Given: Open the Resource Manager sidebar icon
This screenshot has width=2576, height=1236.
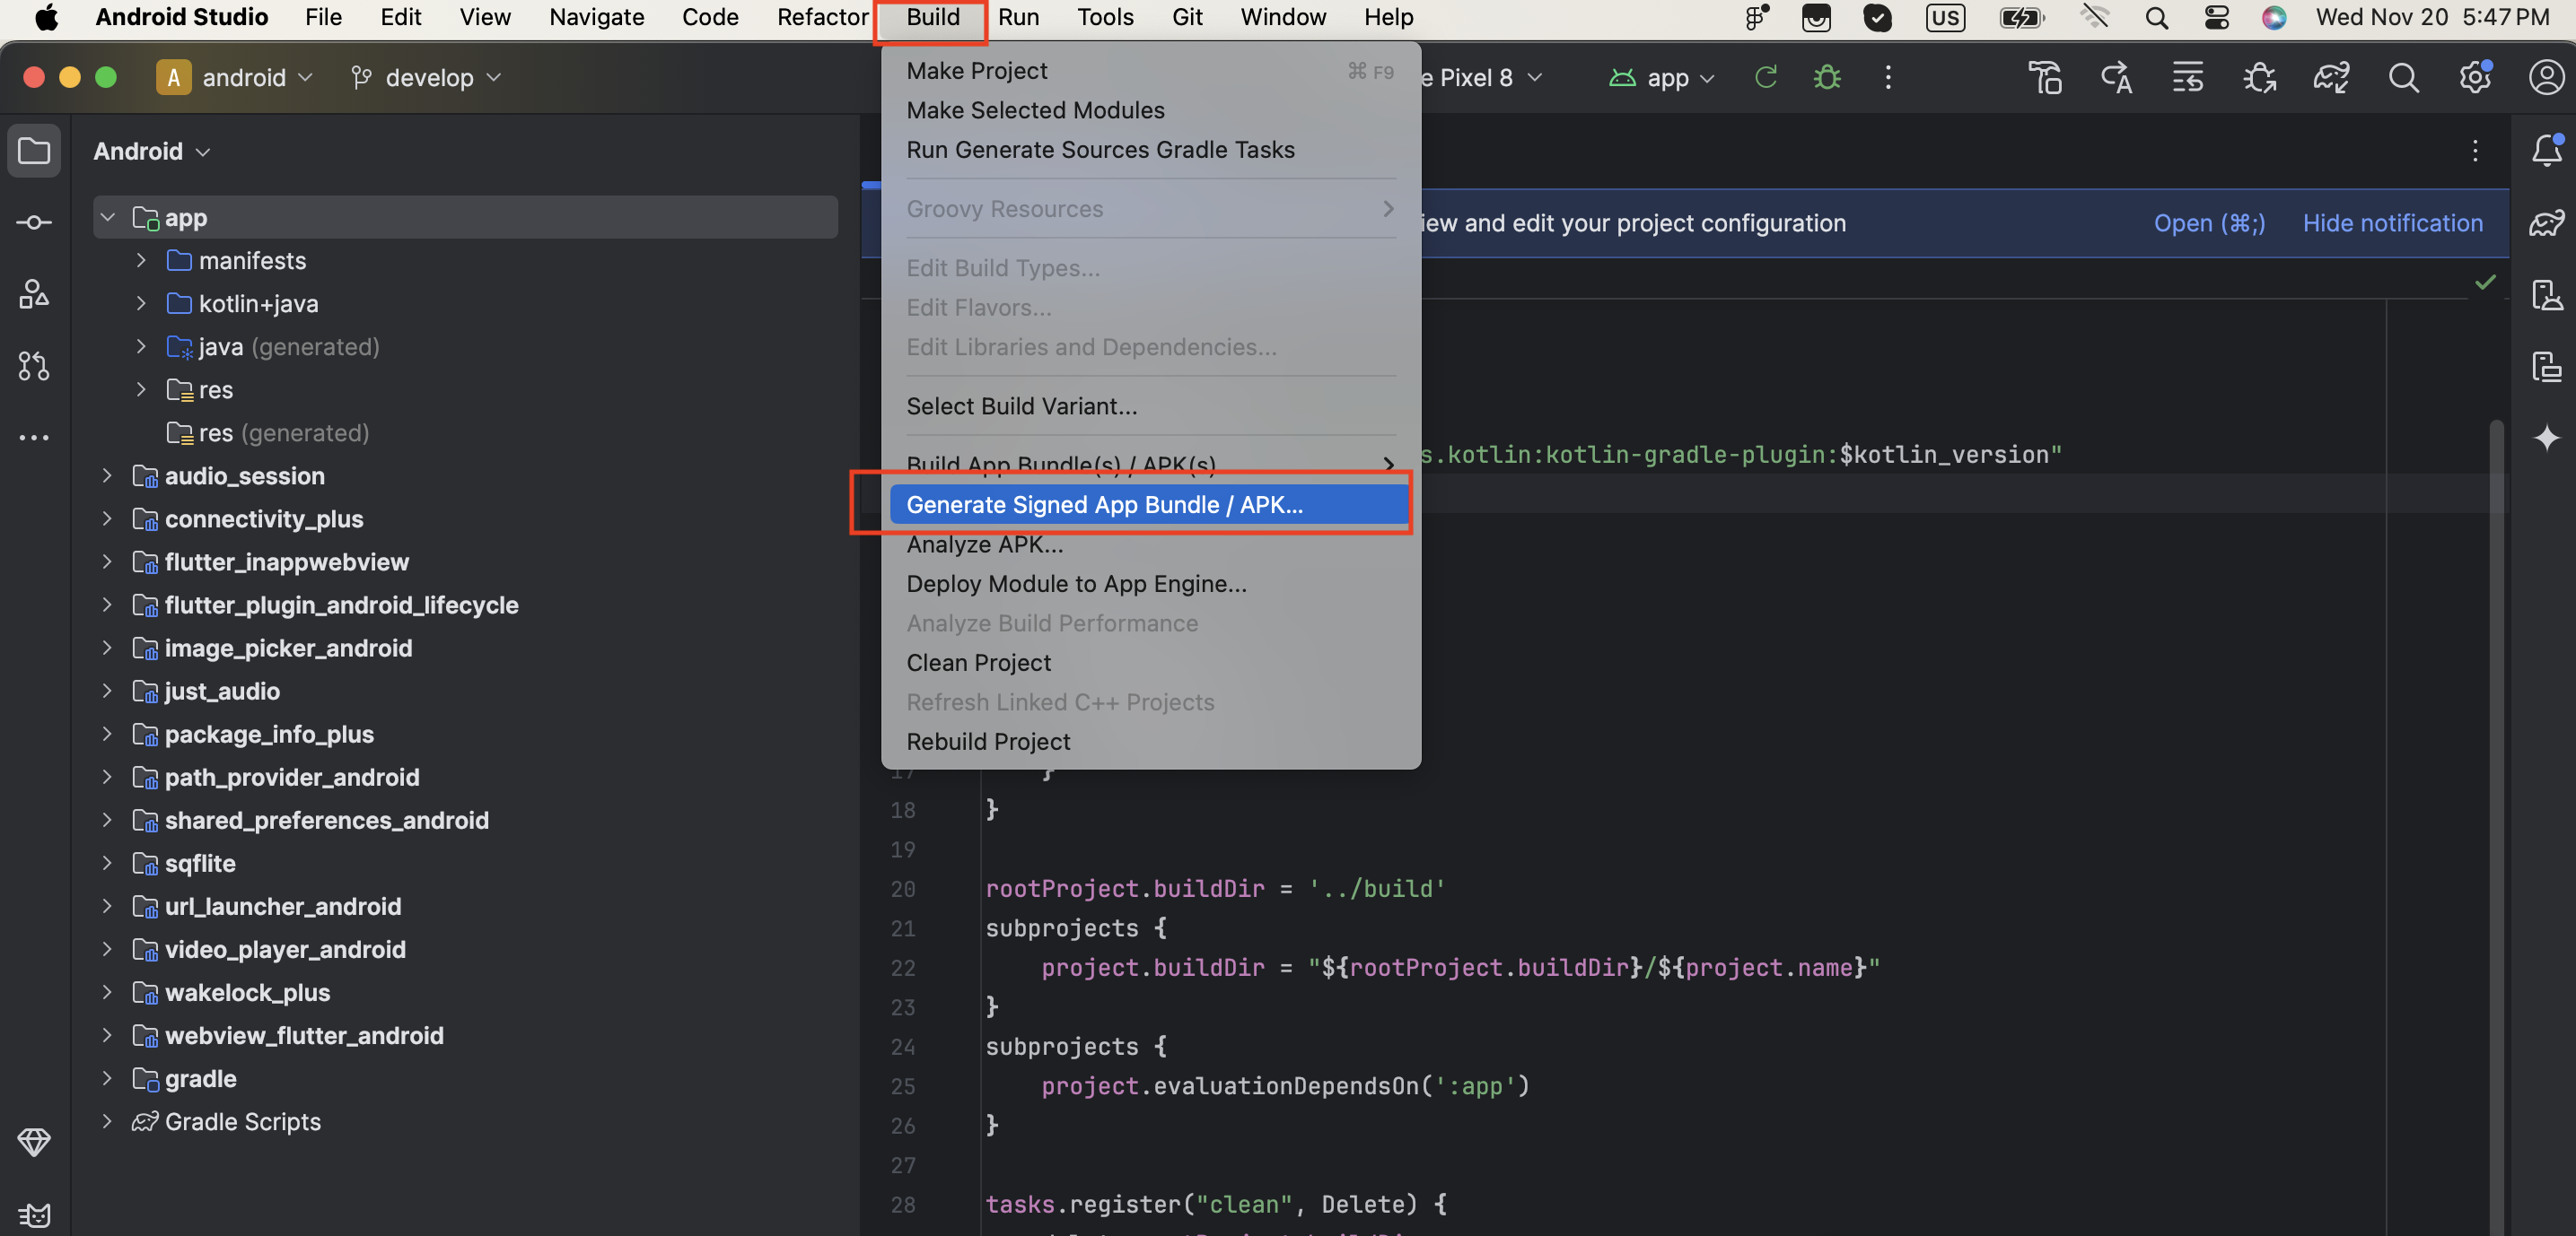Looking at the screenshot, I should tap(34, 294).
